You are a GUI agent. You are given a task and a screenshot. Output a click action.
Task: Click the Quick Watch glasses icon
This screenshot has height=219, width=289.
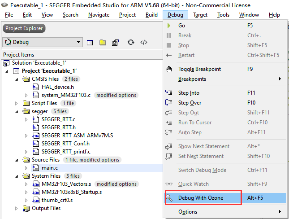(x=169, y=184)
